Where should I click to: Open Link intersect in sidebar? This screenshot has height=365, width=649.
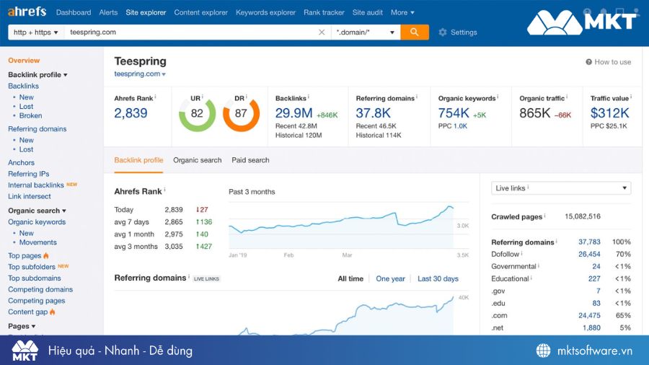(30, 195)
